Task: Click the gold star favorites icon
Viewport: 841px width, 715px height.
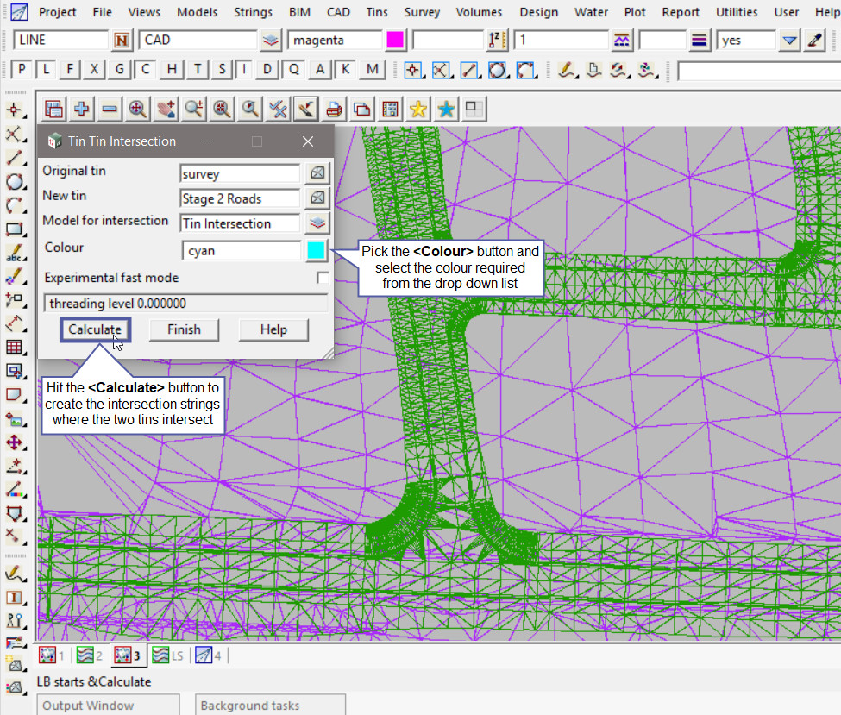Action: click(x=418, y=109)
